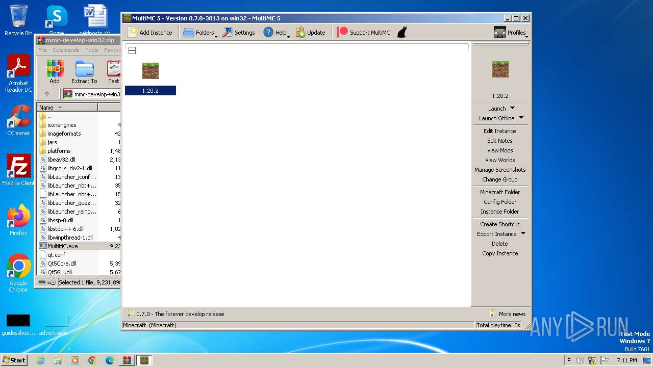Click the volume icon in system tray
653x367 pixels.
click(580, 360)
